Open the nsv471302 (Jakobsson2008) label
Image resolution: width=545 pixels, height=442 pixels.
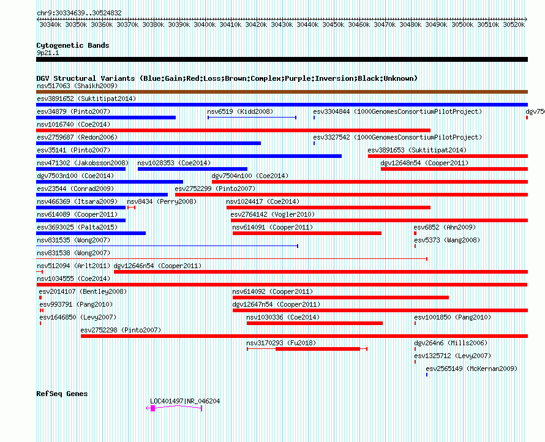(x=83, y=163)
